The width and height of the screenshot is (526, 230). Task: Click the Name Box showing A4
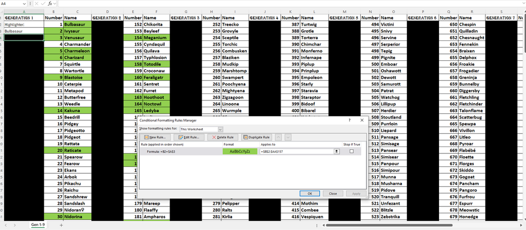11,3
